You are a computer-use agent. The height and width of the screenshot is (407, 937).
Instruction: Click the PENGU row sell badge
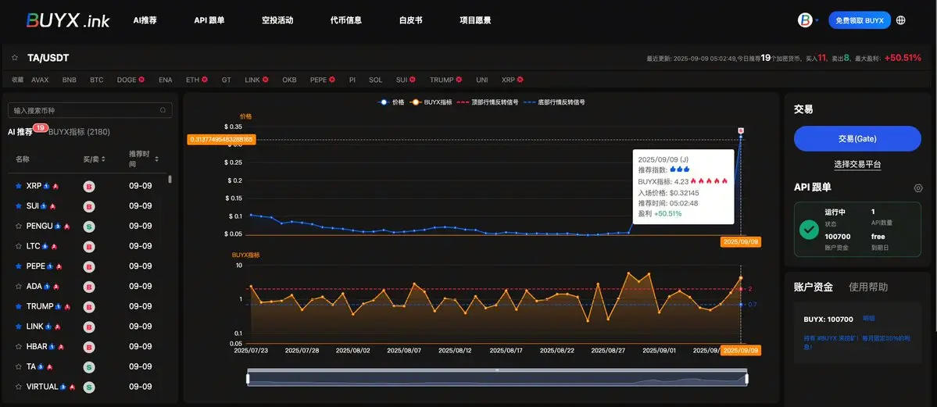(x=88, y=227)
